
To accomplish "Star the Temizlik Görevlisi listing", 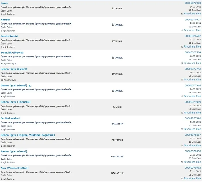I will click(x=182, y=63).
